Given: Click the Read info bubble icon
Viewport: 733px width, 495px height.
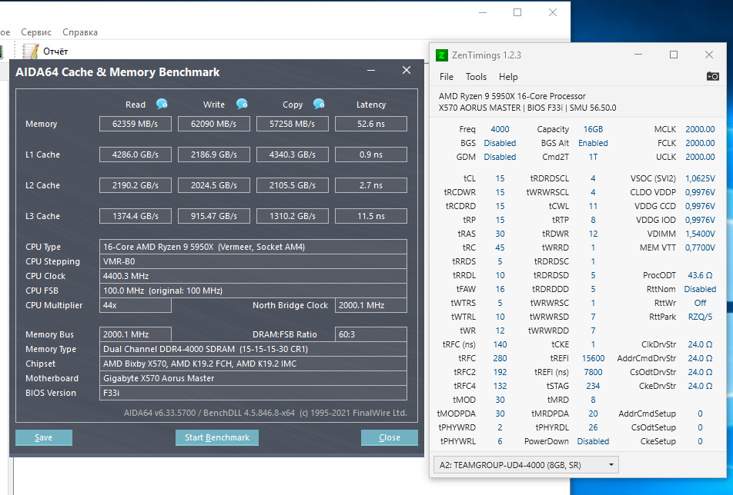Looking at the screenshot, I should (162, 104).
